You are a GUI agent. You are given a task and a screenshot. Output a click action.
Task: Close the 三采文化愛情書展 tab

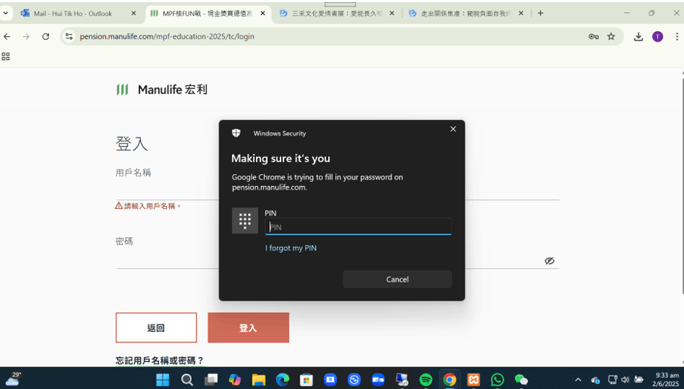[x=392, y=13]
